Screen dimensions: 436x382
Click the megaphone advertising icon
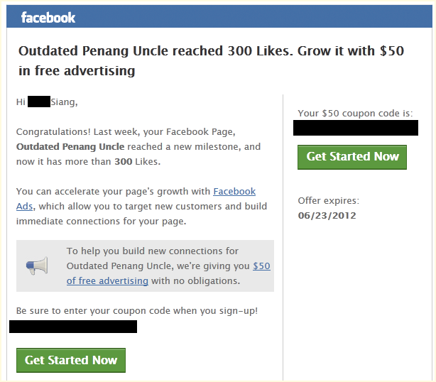pyautogui.click(x=38, y=266)
